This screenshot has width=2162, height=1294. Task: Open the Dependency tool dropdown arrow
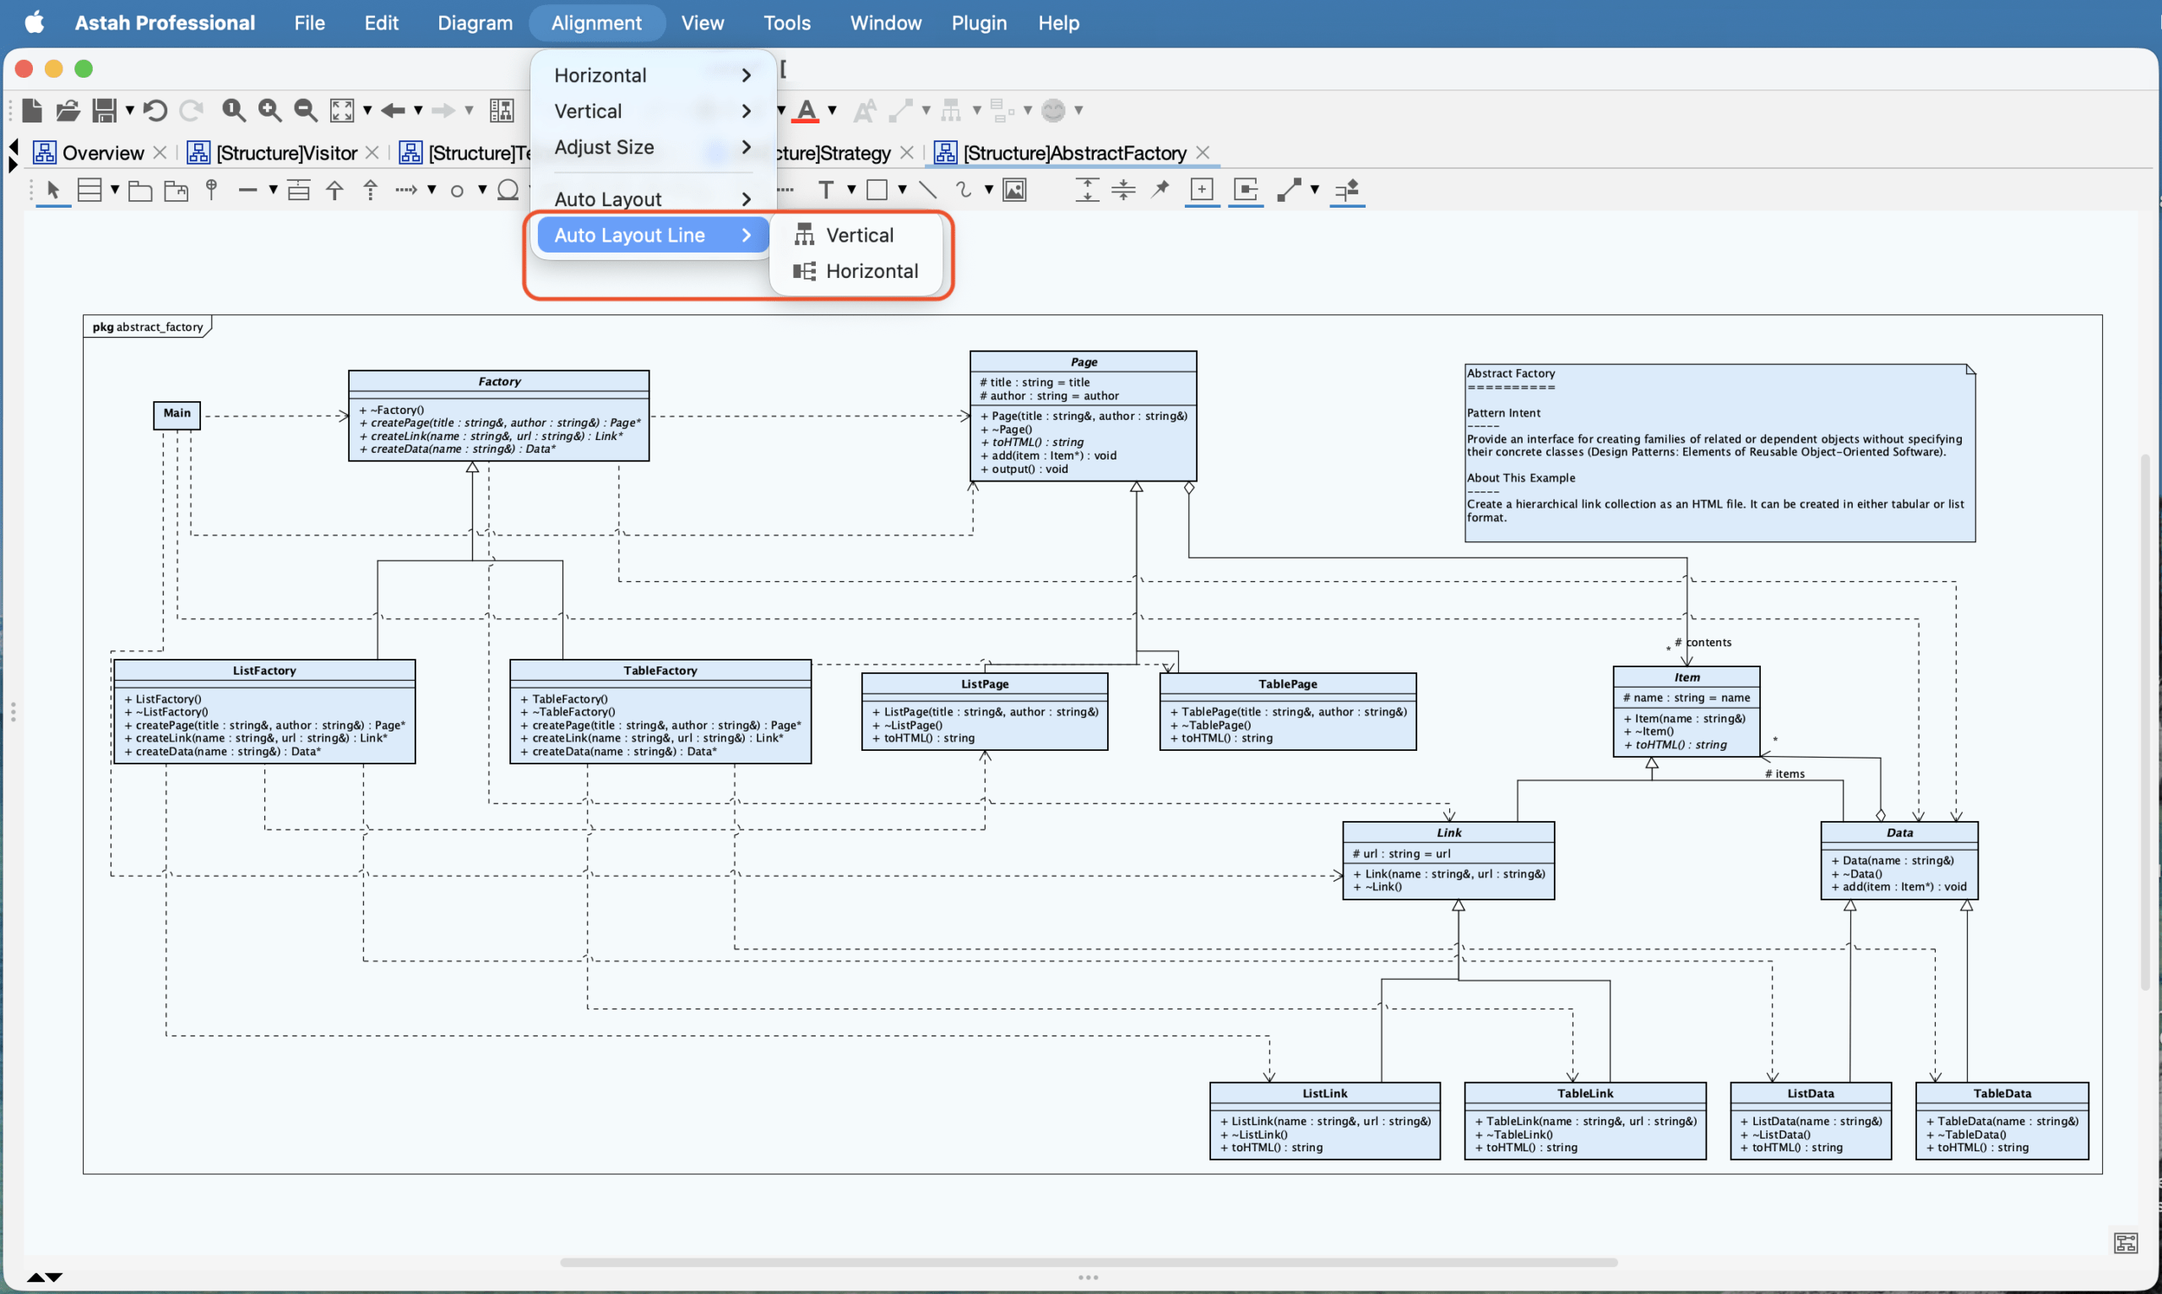432,190
